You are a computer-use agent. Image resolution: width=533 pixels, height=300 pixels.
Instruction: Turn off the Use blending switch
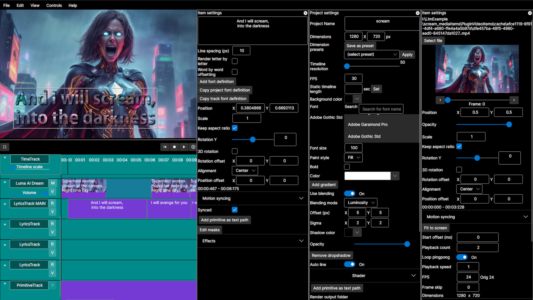[350, 193]
